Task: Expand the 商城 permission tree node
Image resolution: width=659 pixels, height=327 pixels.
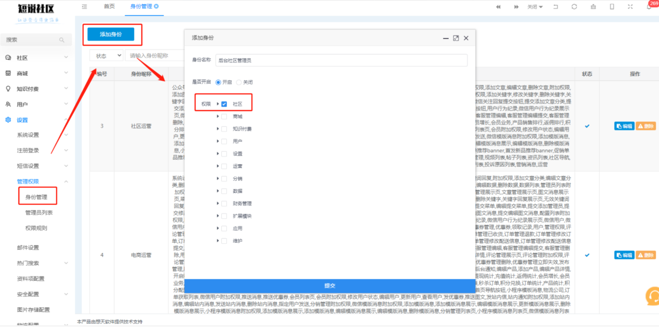Action: click(218, 116)
